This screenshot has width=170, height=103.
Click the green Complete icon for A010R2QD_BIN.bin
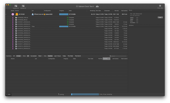point(68,20)
